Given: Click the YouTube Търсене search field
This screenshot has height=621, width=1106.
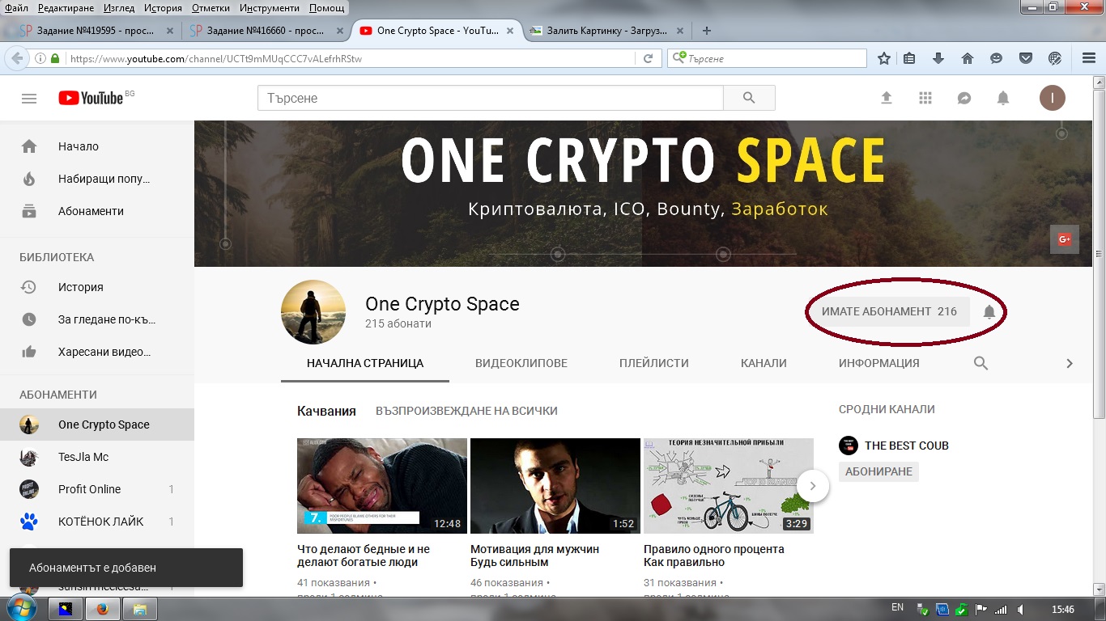Looking at the screenshot, I should tap(490, 98).
